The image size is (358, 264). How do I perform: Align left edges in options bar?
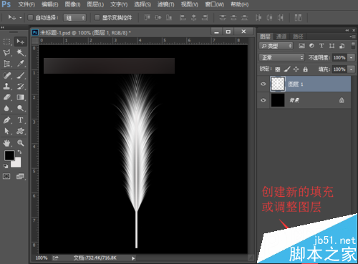(183, 17)
